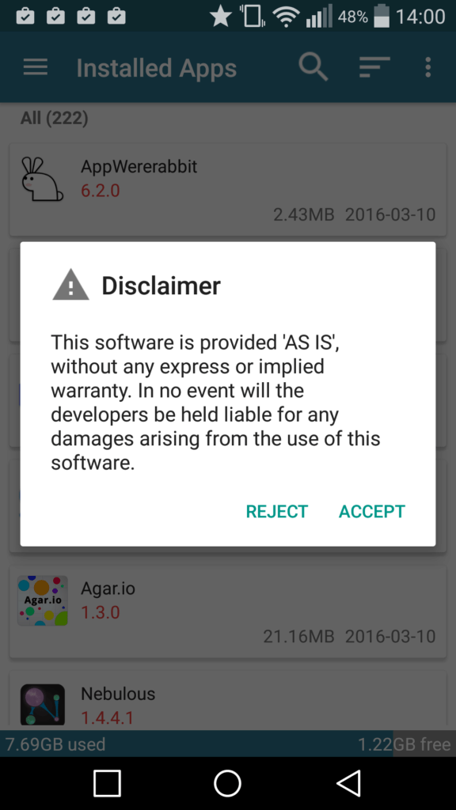Screen dimensions: 456x810
Task: Select the Agar.io 1.3.0 list entry
Action: pos(228,611)
